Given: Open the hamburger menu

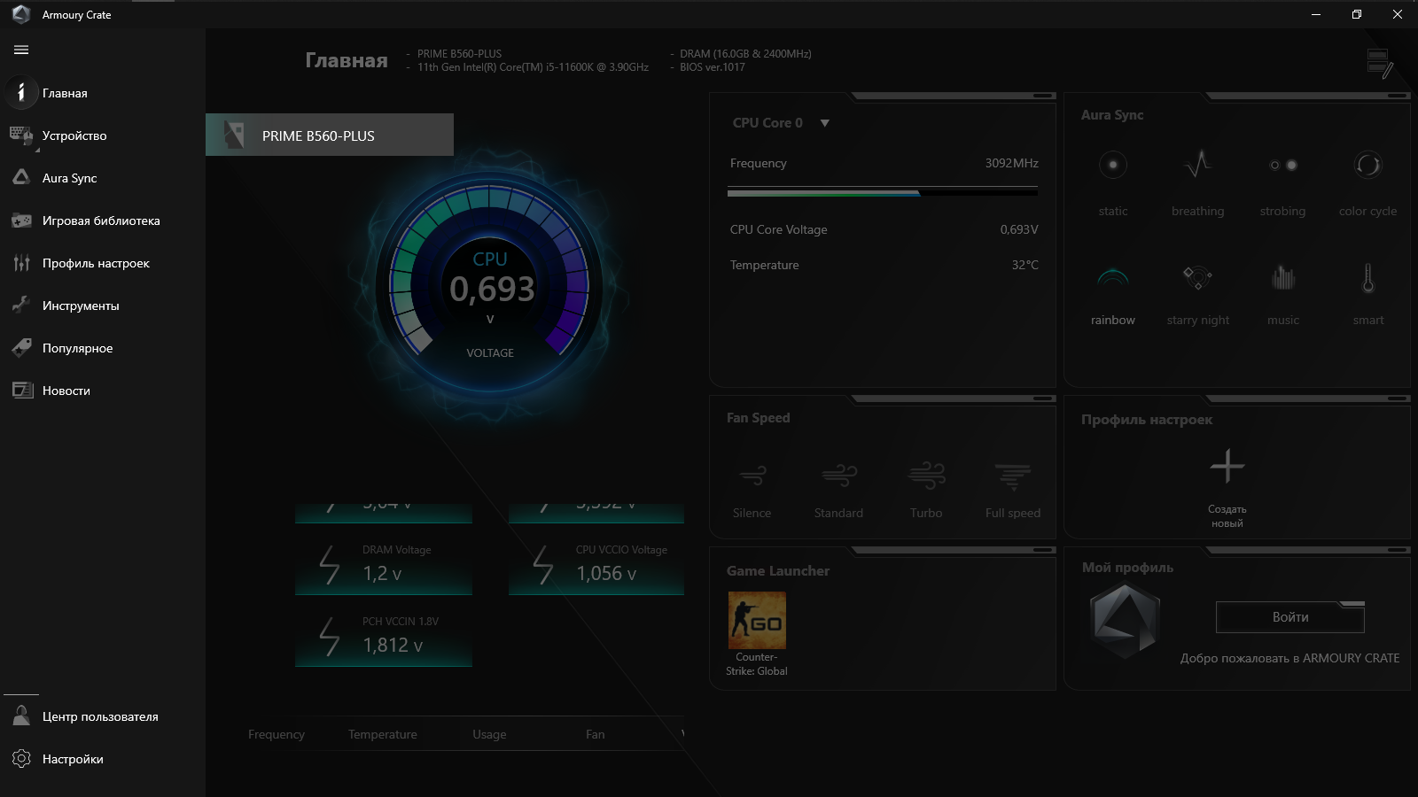Looking at the screenshot, I should [21, 50].
